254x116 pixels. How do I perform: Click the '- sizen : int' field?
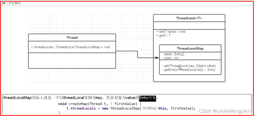[x=170, y=58]
